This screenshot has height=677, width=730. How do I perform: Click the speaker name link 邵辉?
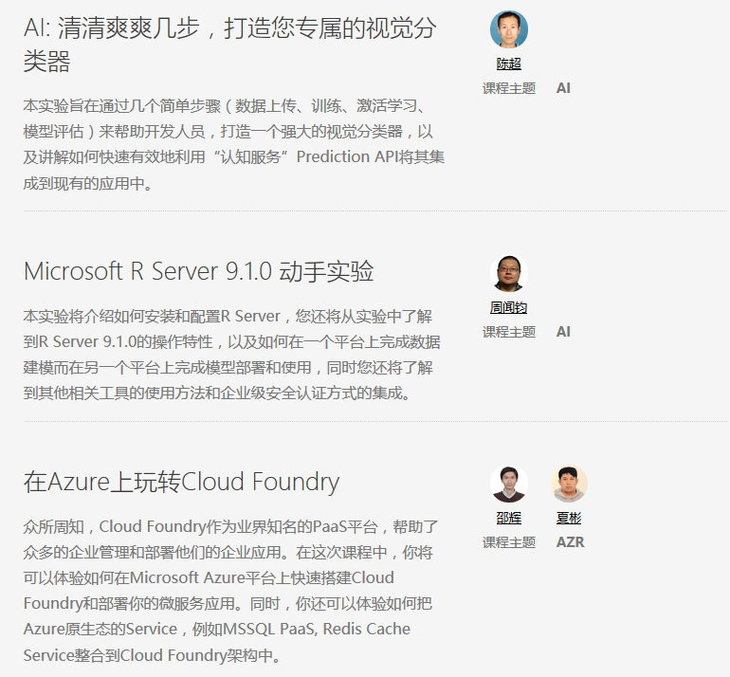pyautogui.click(x=508, y=519)
